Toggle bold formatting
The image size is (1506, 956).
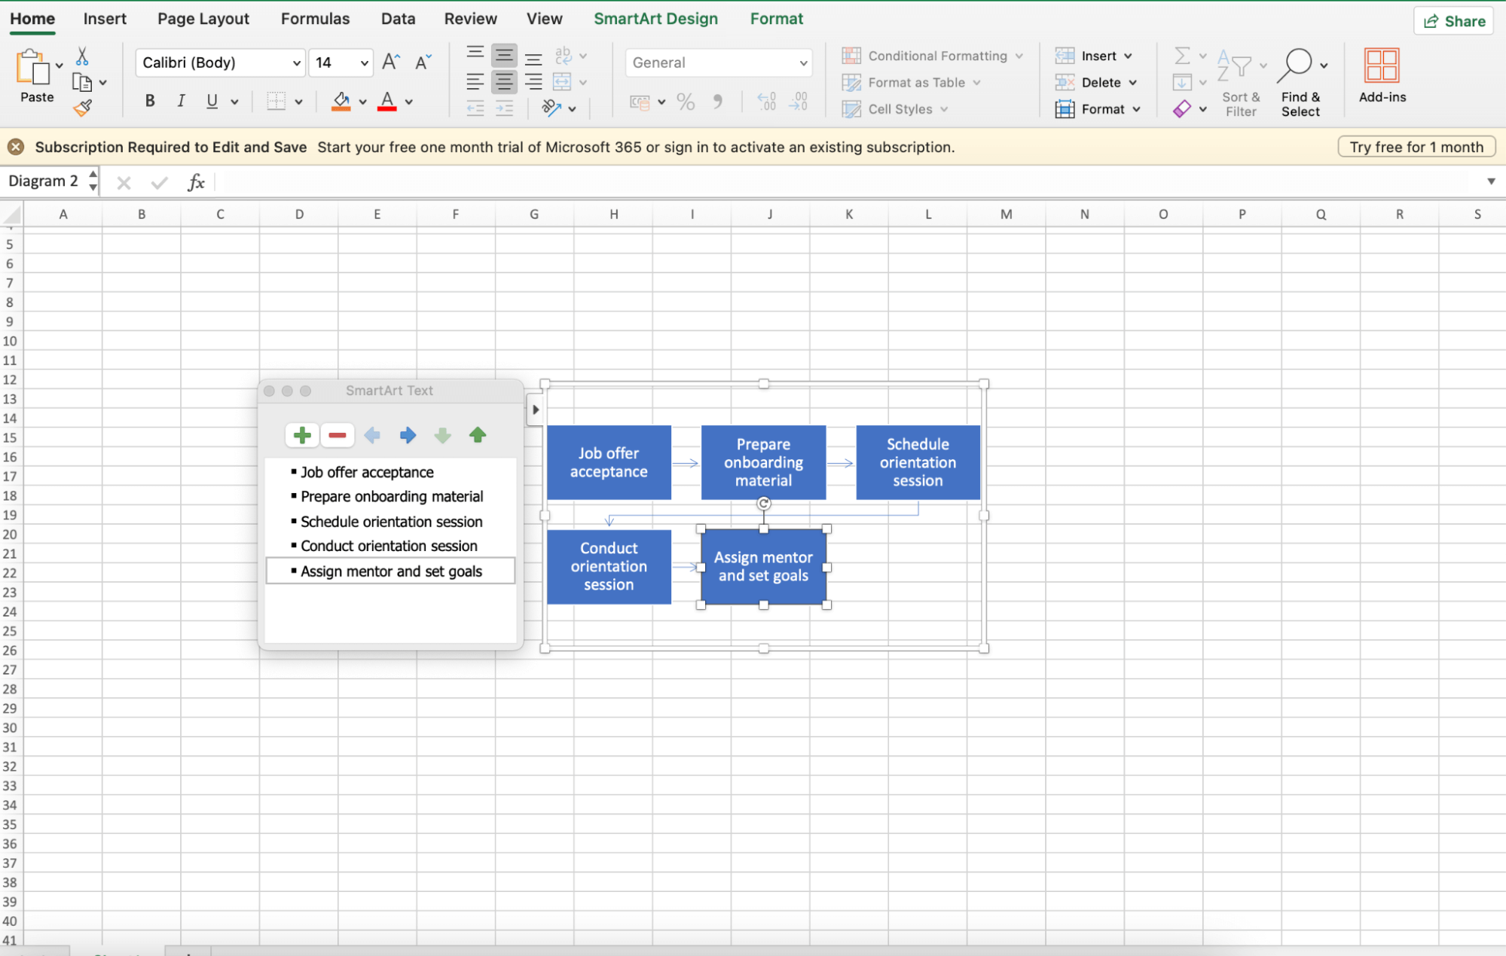point(149,100)
